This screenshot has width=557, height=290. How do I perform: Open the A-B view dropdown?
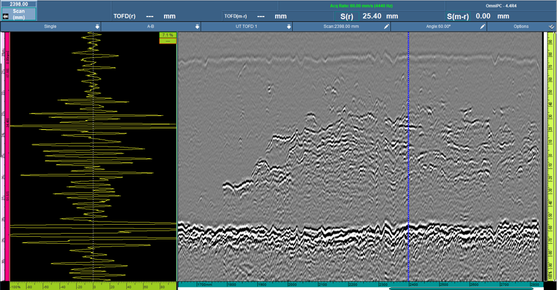coord(197,27)
